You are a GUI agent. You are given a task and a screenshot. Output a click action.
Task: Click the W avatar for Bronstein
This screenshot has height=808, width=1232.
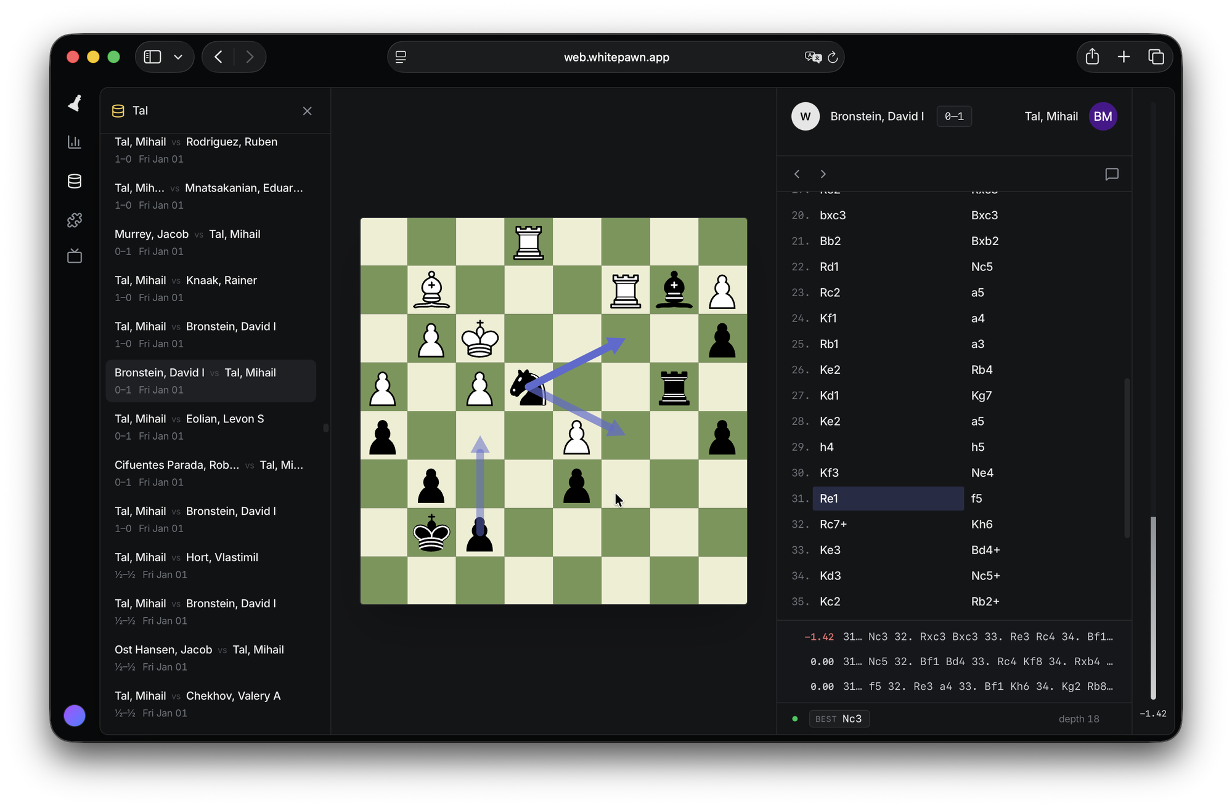[x=806, y=116]
